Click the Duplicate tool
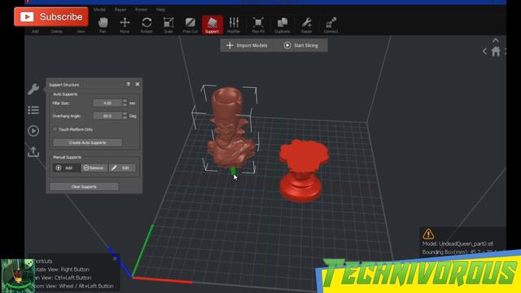Screen dimensions: 521x293 pos(282,25)
